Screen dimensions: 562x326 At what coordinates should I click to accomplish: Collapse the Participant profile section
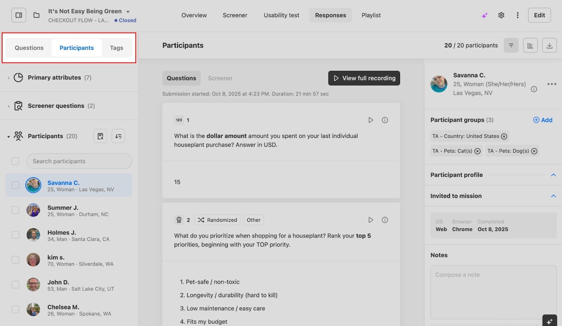[x=553, y=175]
